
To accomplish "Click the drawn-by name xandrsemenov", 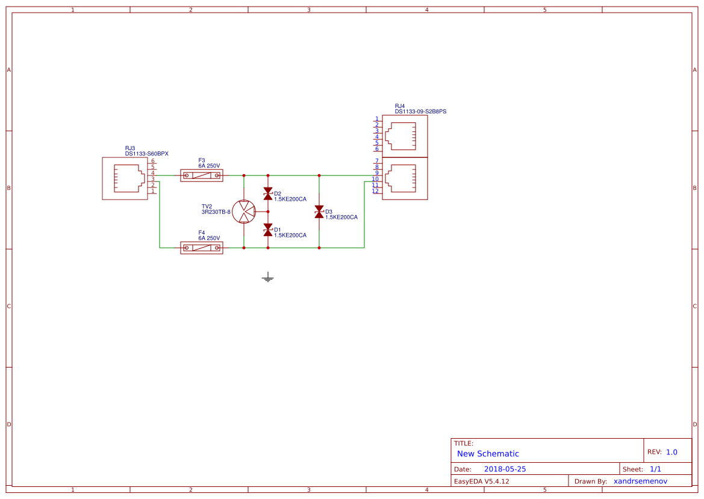I will pyautogui.click(x=640, y=481).
